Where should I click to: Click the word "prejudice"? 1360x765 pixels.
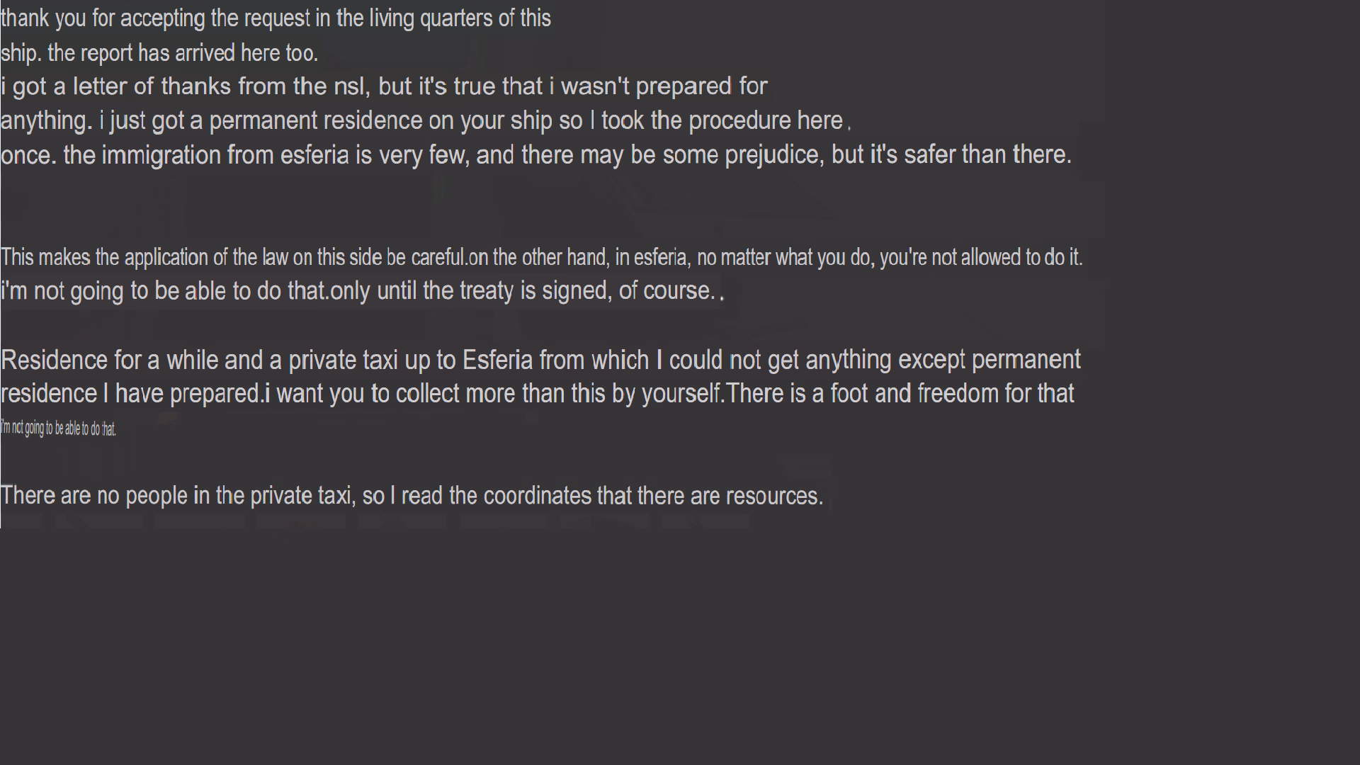pyautogui.click(x=773, y=154)
